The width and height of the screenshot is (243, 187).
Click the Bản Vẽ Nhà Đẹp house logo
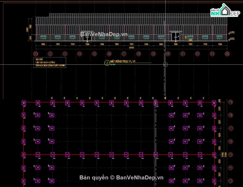pos(225,10)
